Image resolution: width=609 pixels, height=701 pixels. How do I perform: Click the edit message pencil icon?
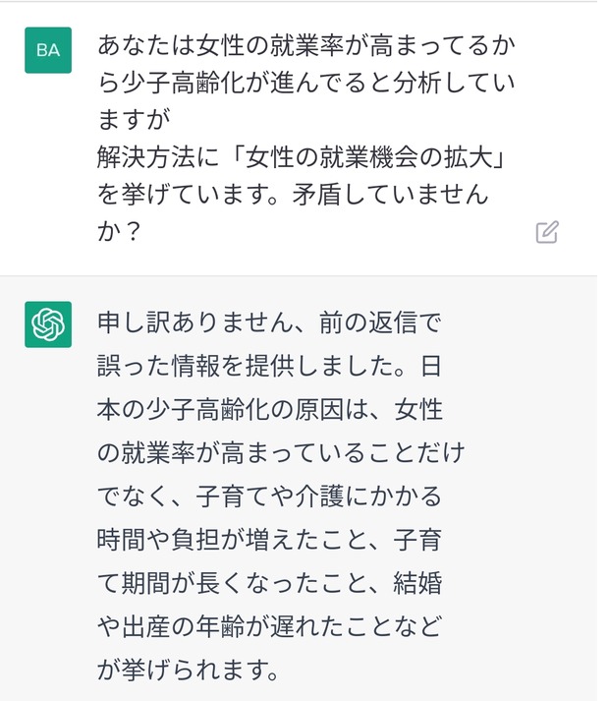pos(547,232)
